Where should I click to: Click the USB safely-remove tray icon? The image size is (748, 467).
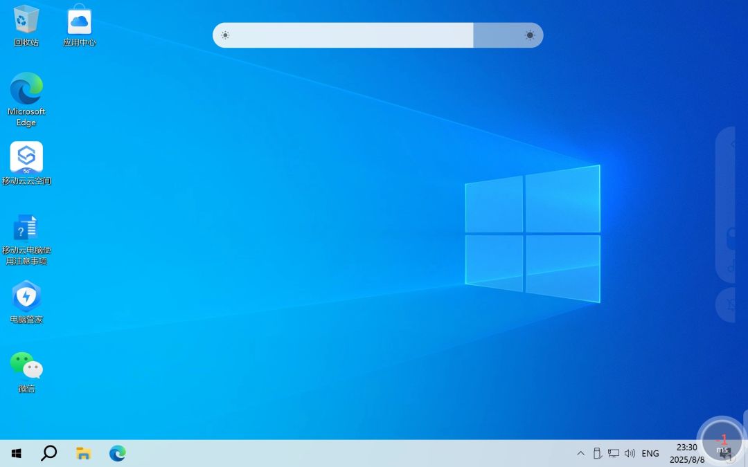click(597, 453)
